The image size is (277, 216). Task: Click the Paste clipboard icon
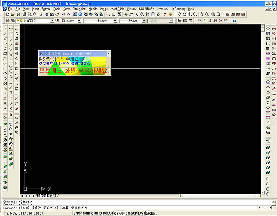52,14
